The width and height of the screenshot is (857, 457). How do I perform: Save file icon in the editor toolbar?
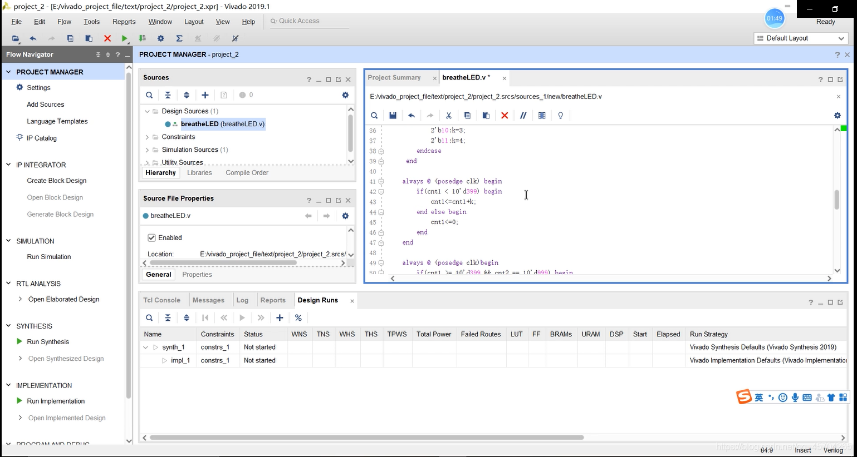(x=393, y=116)
